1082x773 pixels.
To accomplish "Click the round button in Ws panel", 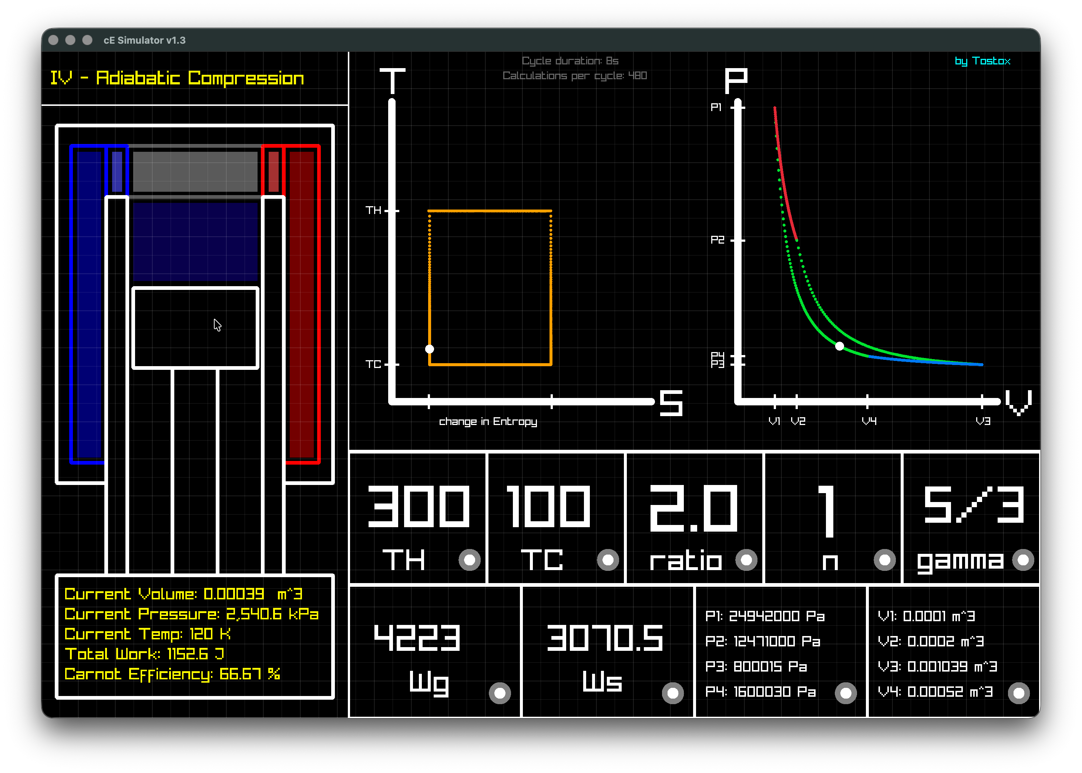I will [672, 693].
